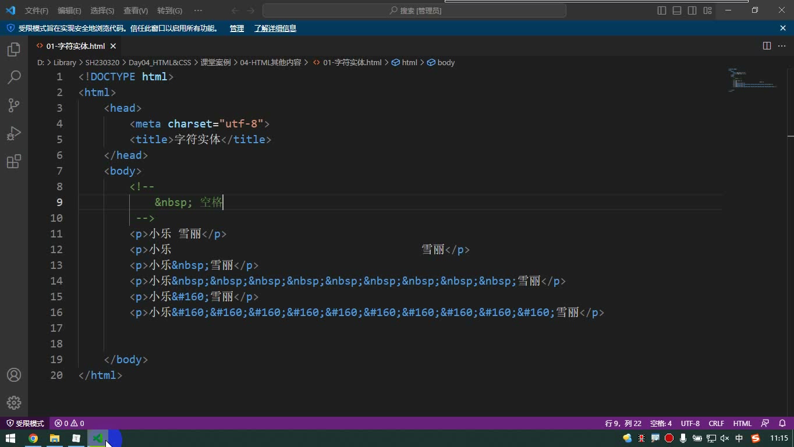Screen dimensions: 794x447
Task: Open the Search view in activity bar
Action: pyautogui.click(x=14, y=77)
